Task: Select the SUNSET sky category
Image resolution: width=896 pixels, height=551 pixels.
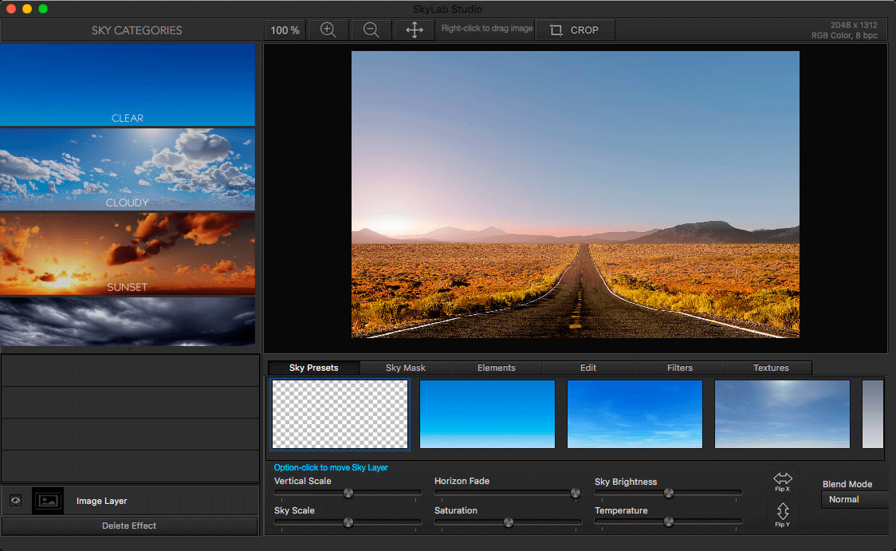Action: pos(128,254)
